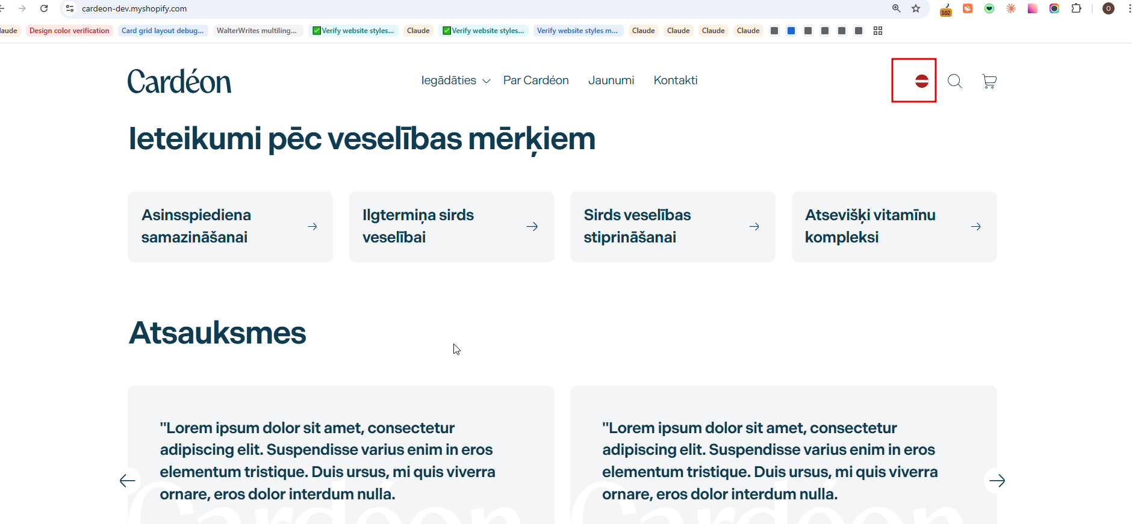Open the shopping cart icon

pyautogui.click(x=989, y=81)
